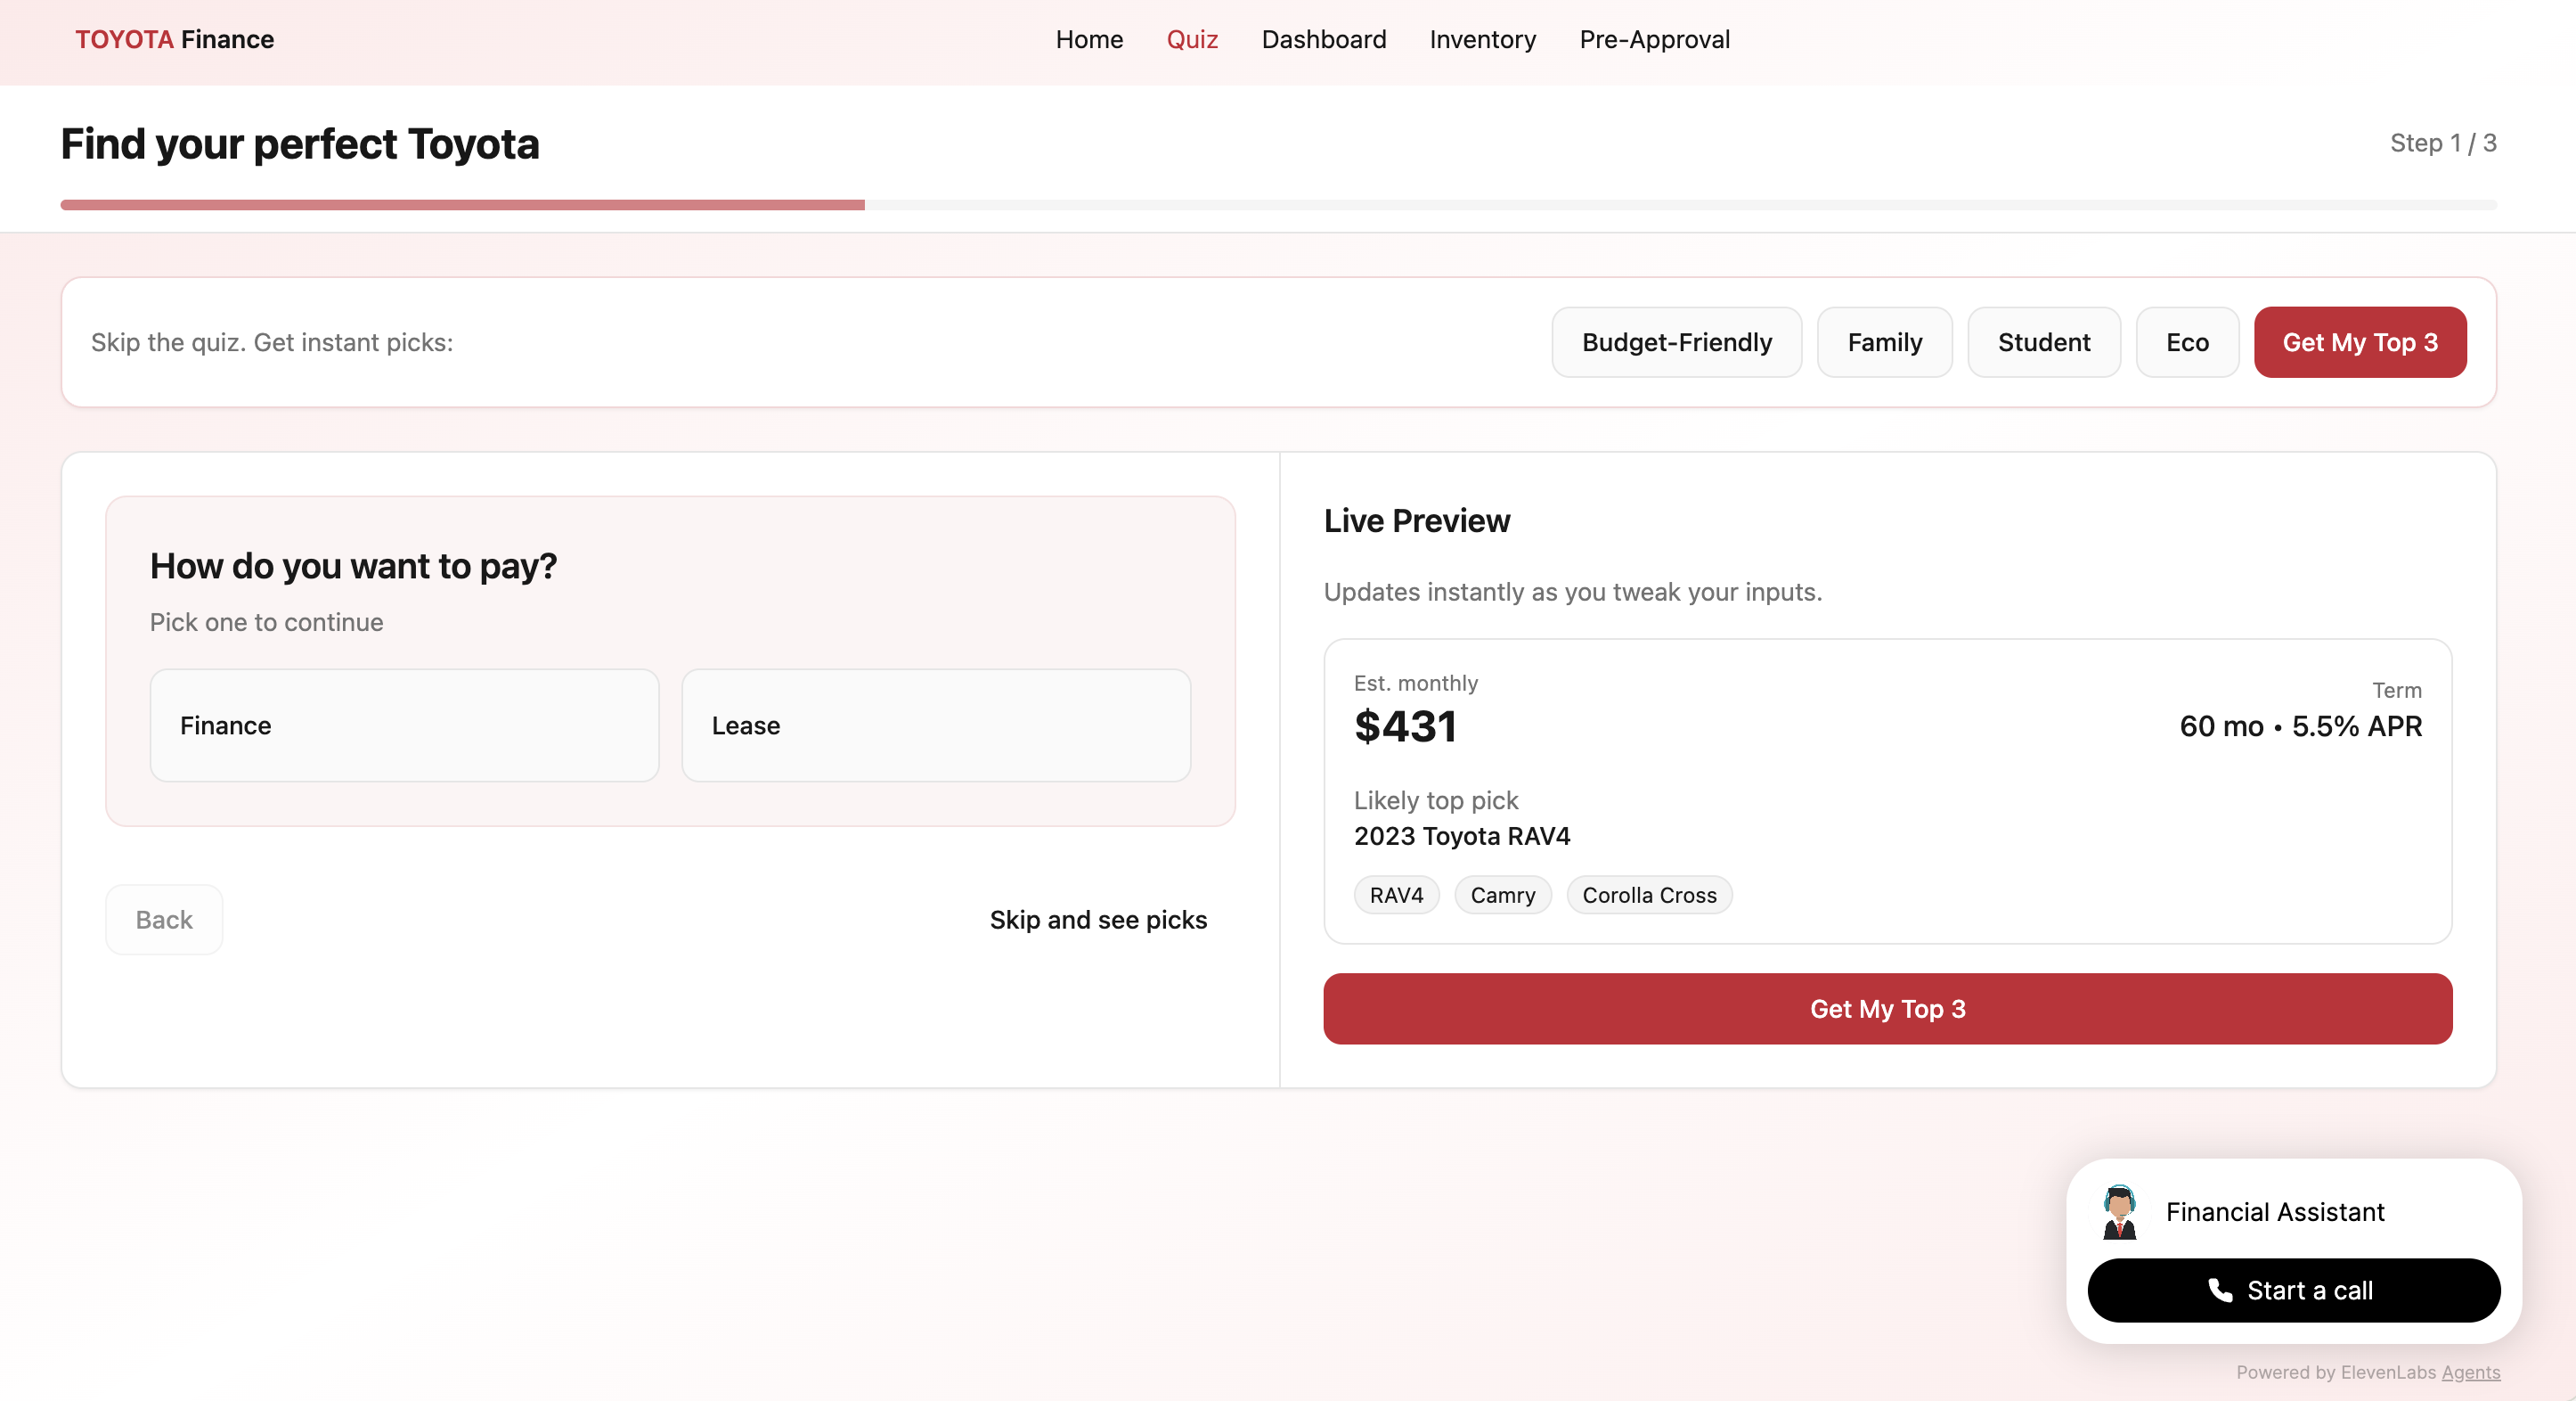Click the TOYOTA Finance logo

click(x=174, y=39)
